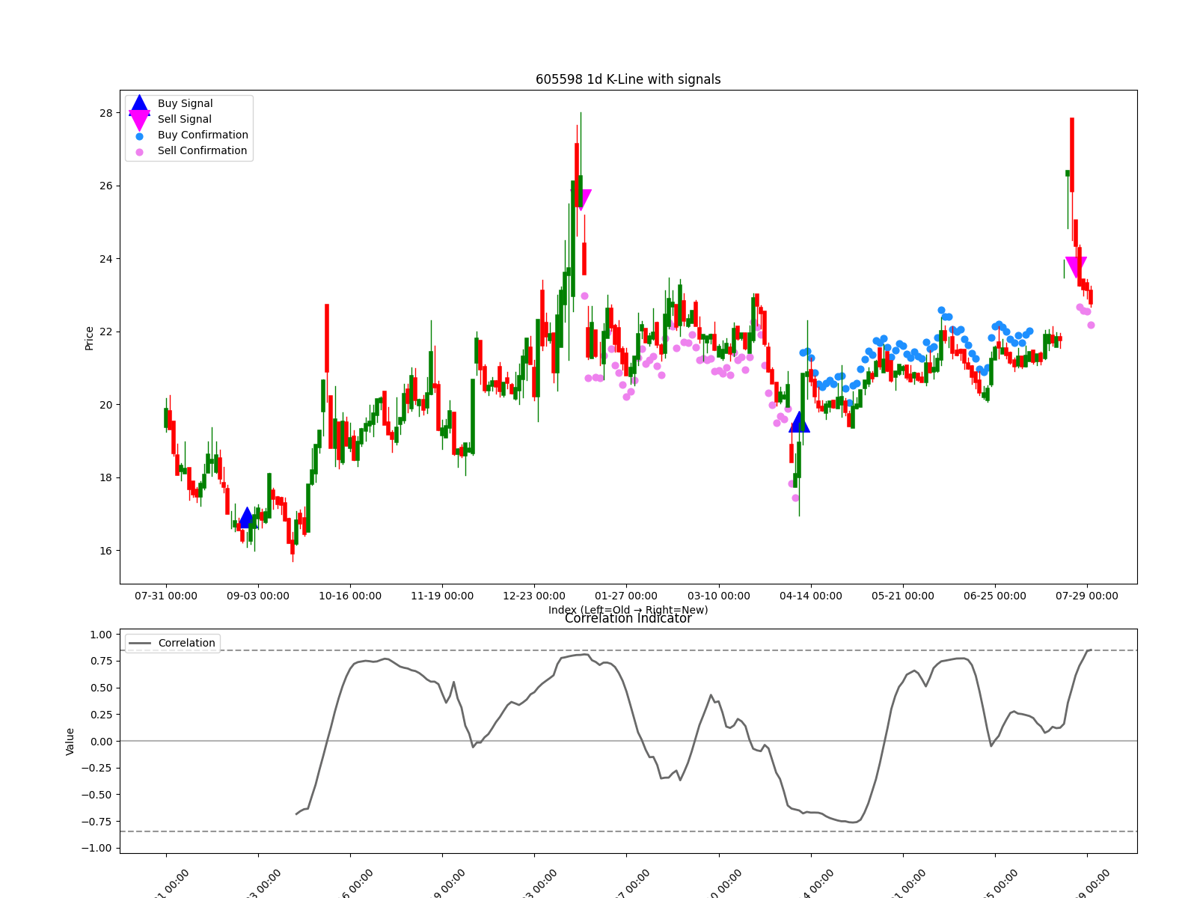Click the price tick label '18'
Image resolution: width=1197 pixels, height=898 pixels.
[x=105, y=477]
